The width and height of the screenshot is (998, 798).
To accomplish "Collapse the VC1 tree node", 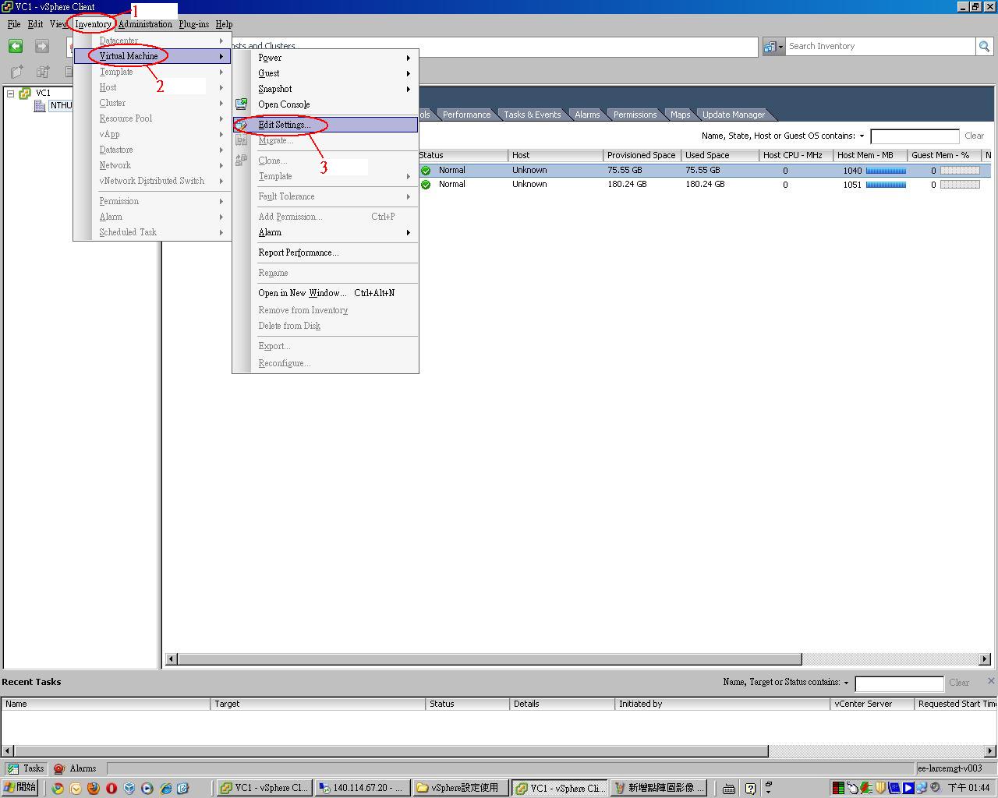I will coord(11,93).
